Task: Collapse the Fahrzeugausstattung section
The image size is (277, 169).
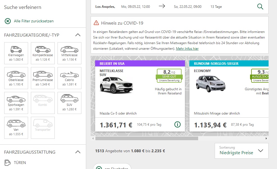Action: pyautogui.click(x=78, y=152)
